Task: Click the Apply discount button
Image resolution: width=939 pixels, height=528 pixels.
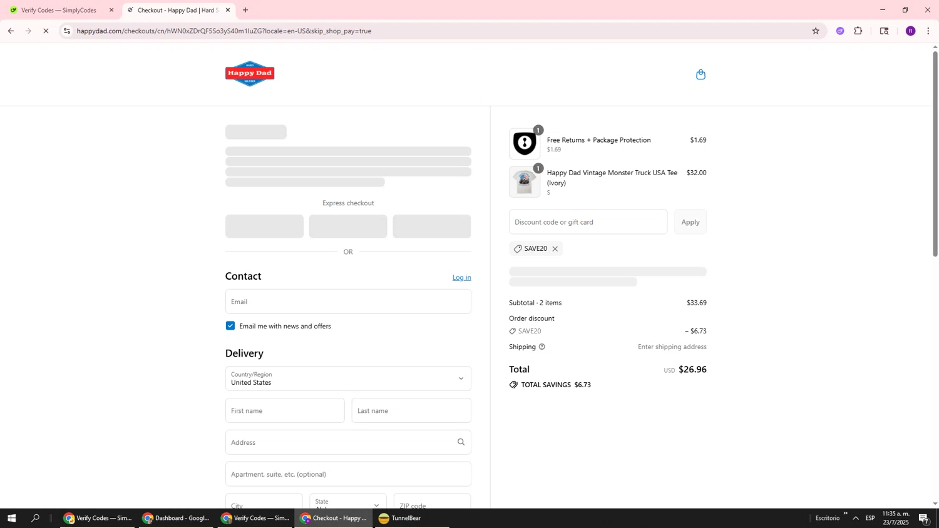Action: click(690, 222)
